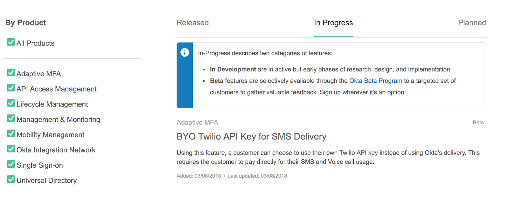Viewport: 509px width, 202px height.
Task: Toggle Lifecycle Management checkbox
Action: [11, 103]
